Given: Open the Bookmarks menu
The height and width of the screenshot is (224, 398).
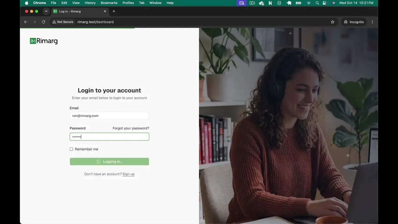Looking at the screenshot, I should point(109,3).
